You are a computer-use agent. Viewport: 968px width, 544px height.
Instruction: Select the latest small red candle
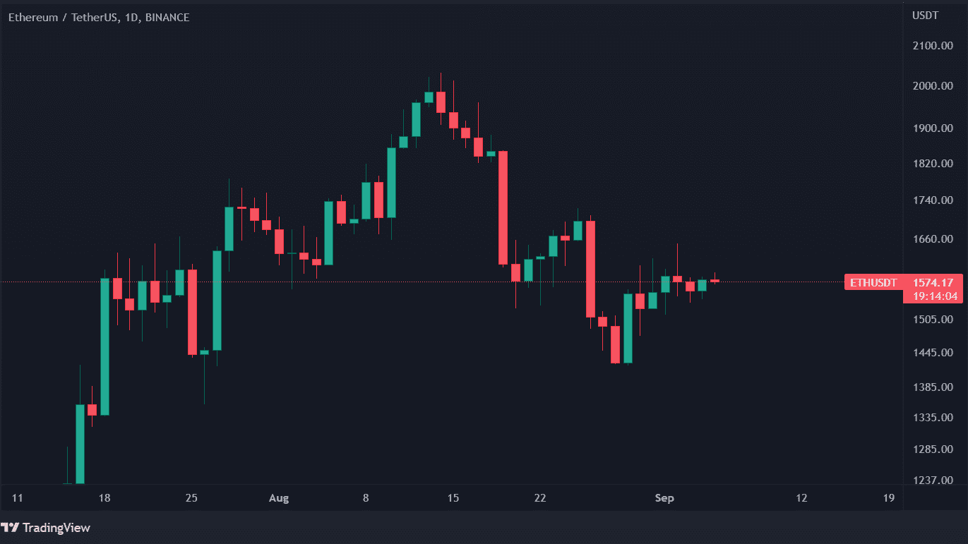click(x=715, y=280)
